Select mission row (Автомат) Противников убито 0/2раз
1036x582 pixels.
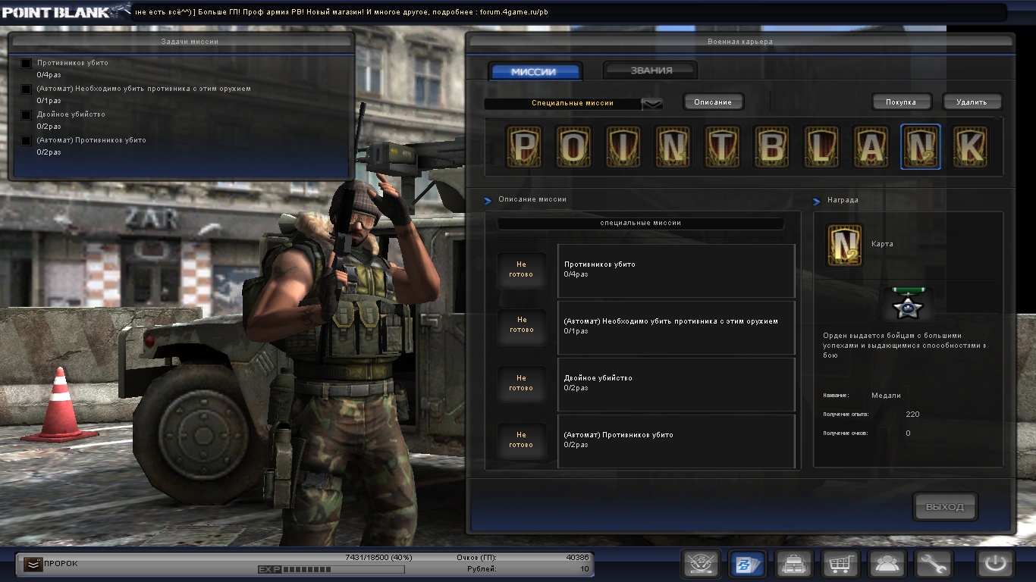(677, 441)
